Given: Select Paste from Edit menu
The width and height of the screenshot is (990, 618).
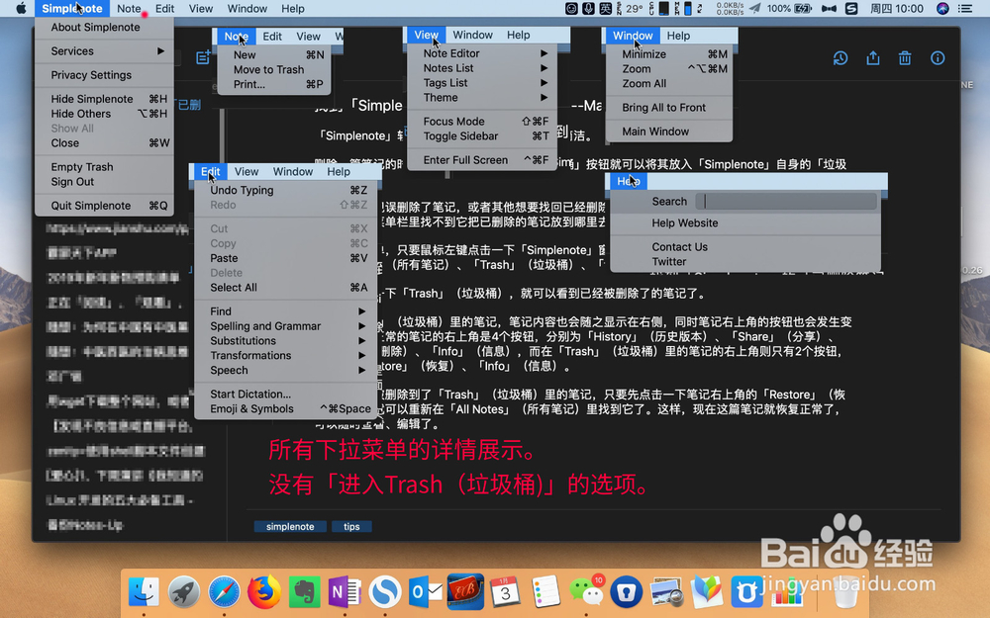Looking at the screenshot, I should point(288,258).
